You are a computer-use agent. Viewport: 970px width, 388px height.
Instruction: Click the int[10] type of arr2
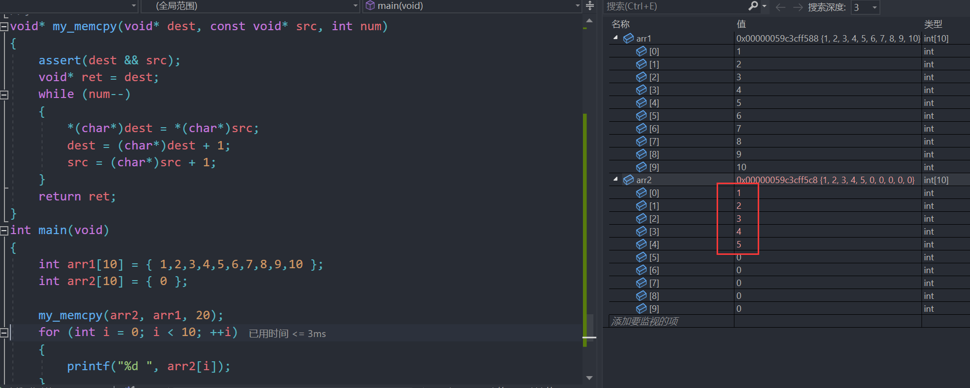[x=936, y=180]
